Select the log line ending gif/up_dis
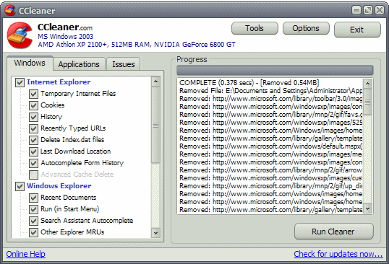The width and height of the screenshot is (389, 264). 270,186
